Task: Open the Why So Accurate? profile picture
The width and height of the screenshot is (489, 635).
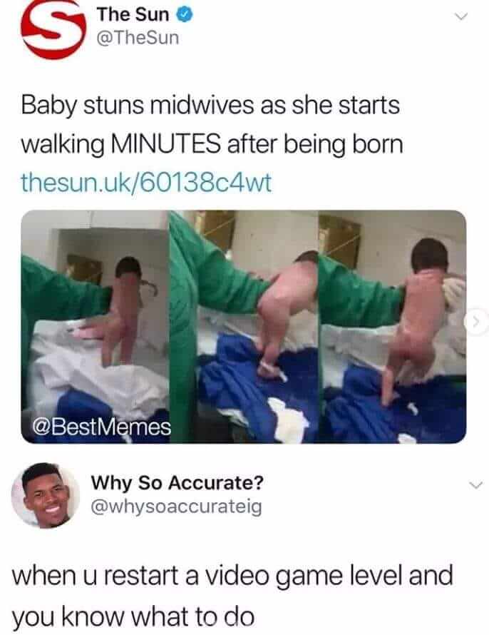Action: coord(46,495)
